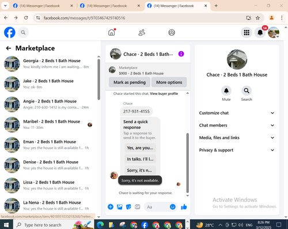View site information icon in address bar
Viewport: 288px width, 229px height.
click(38, 18)
